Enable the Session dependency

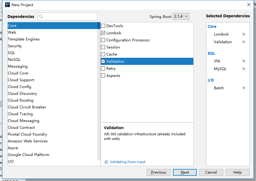103,47
